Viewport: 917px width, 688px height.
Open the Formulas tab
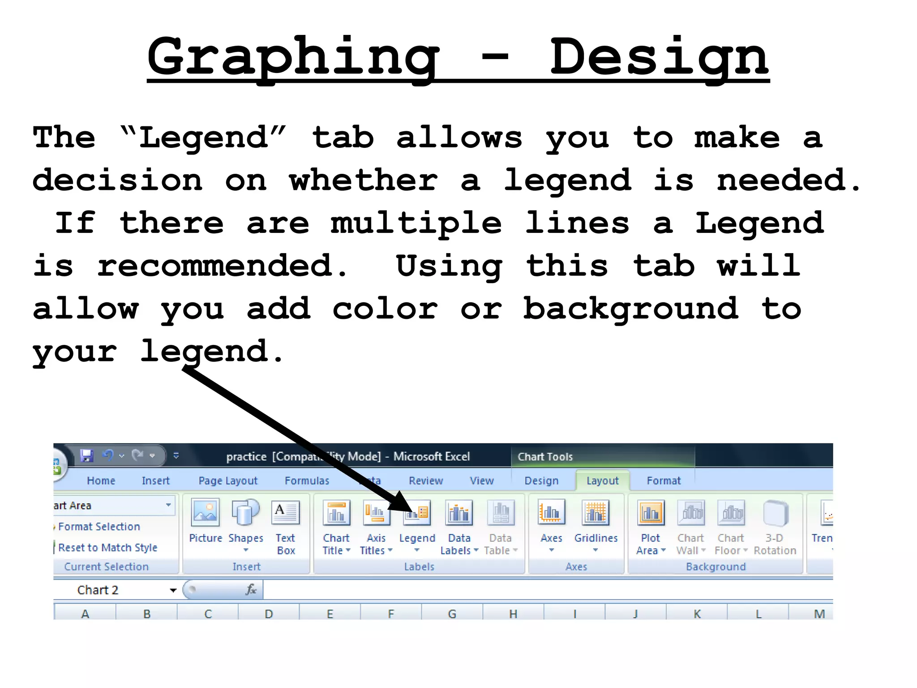(307, 481)
